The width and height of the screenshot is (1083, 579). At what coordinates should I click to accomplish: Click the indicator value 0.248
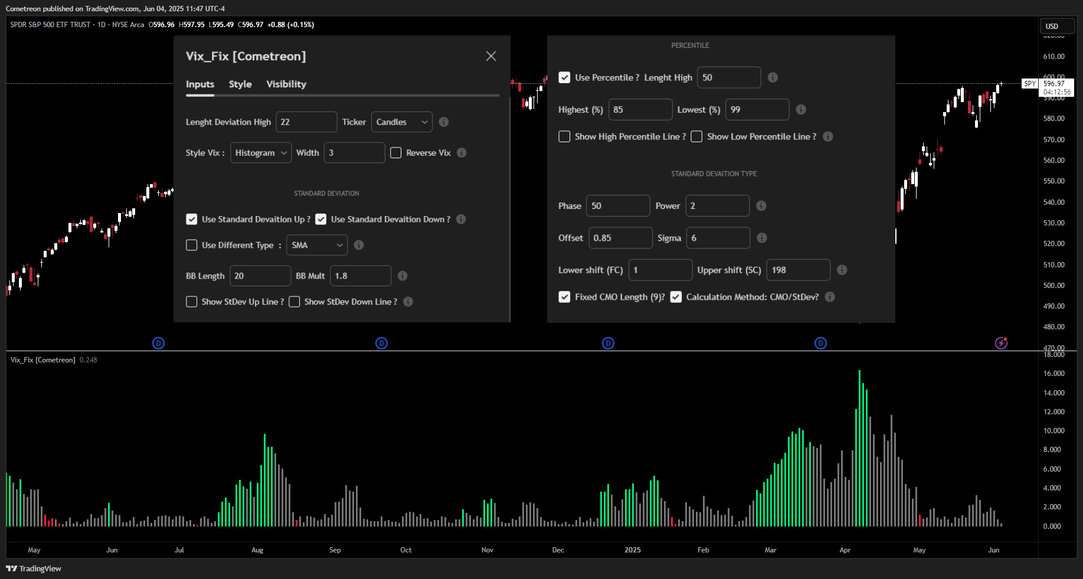(89, 359)
